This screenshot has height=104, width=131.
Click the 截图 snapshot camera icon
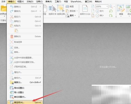point(67,7)
